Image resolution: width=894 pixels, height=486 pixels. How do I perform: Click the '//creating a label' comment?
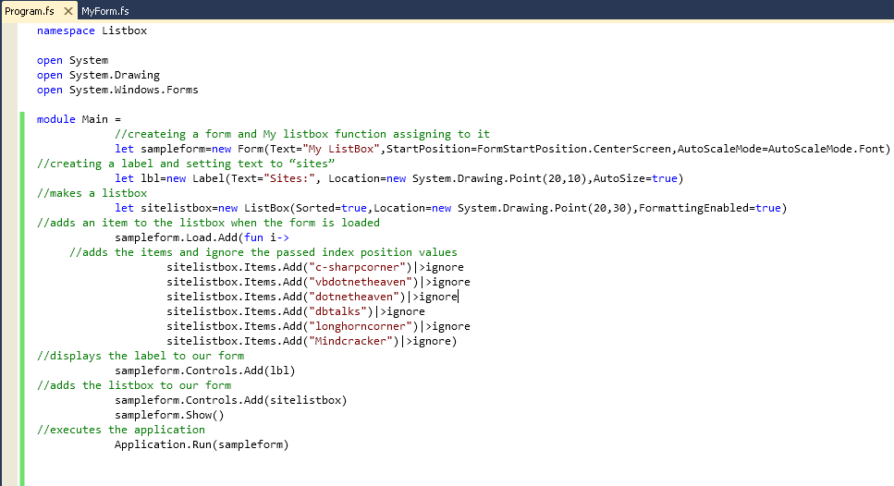tap(186, 164)
